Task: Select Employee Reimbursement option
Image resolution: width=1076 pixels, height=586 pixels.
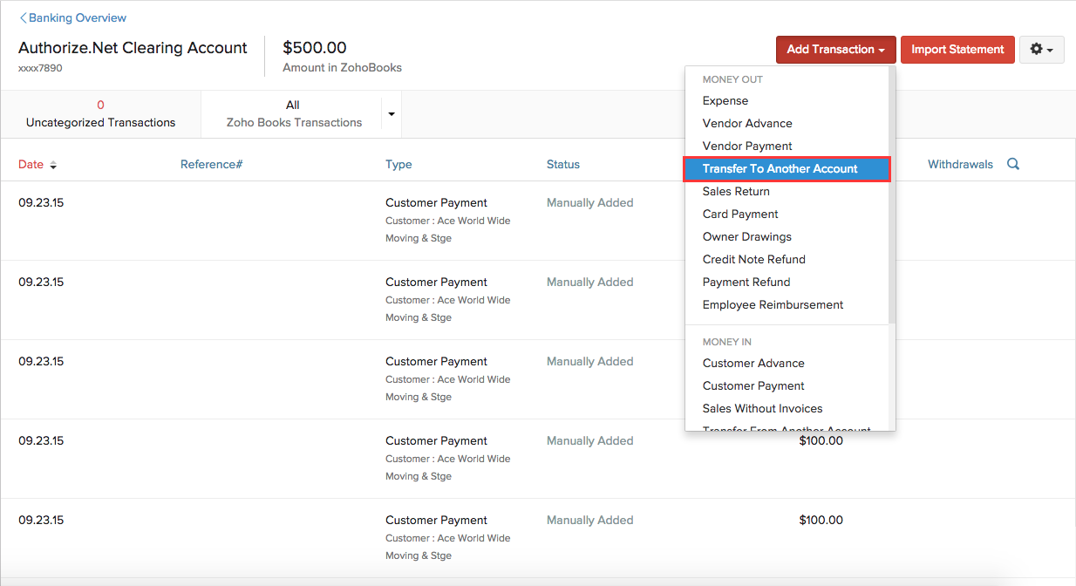Action: [773, 304]
